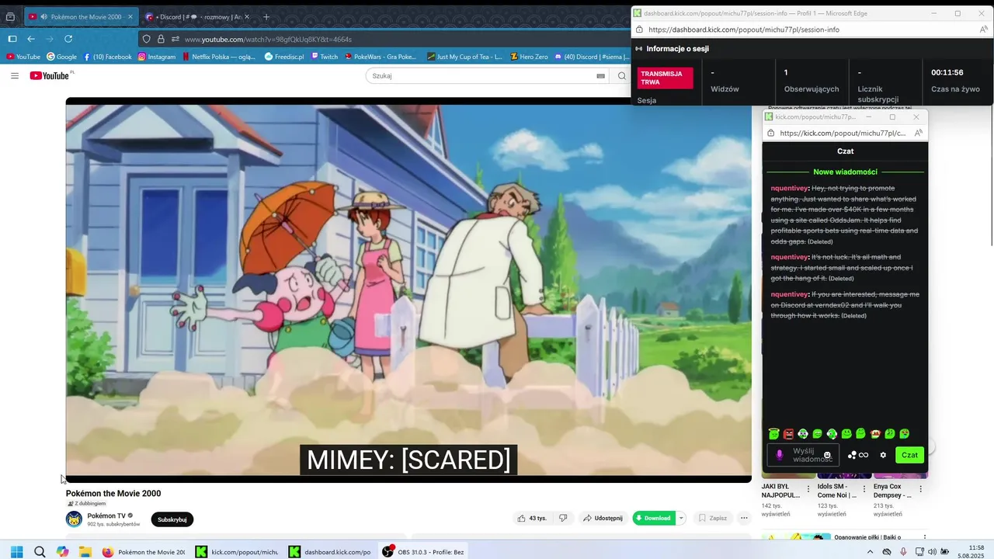Click the YouTube search magnifier button
Image resolution: width=994 pixels, height=559 pixels.
tap(621, 76)
